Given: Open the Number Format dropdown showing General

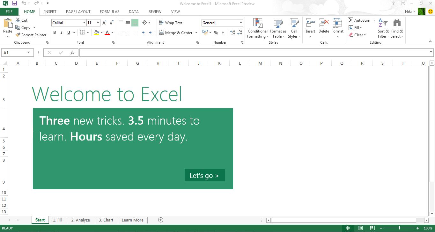Looking at the screenshot, I should (x=241, y=23).
